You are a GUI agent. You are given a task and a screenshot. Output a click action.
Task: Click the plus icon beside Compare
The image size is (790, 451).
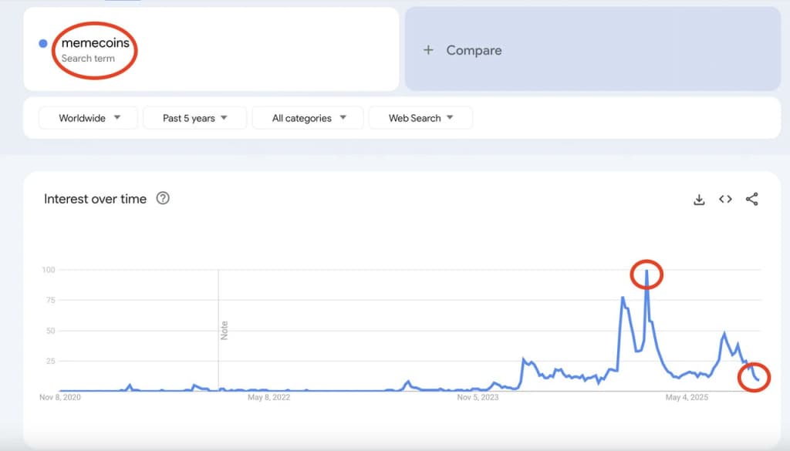428,50
